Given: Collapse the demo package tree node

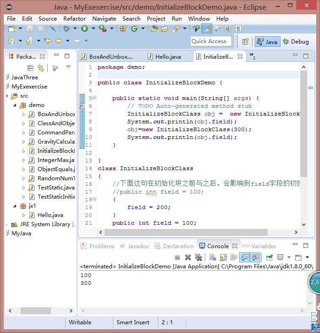Looking at the screenshot, I should [x=15, y=105].
